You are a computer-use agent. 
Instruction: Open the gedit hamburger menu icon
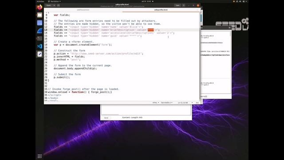(184, 5)
